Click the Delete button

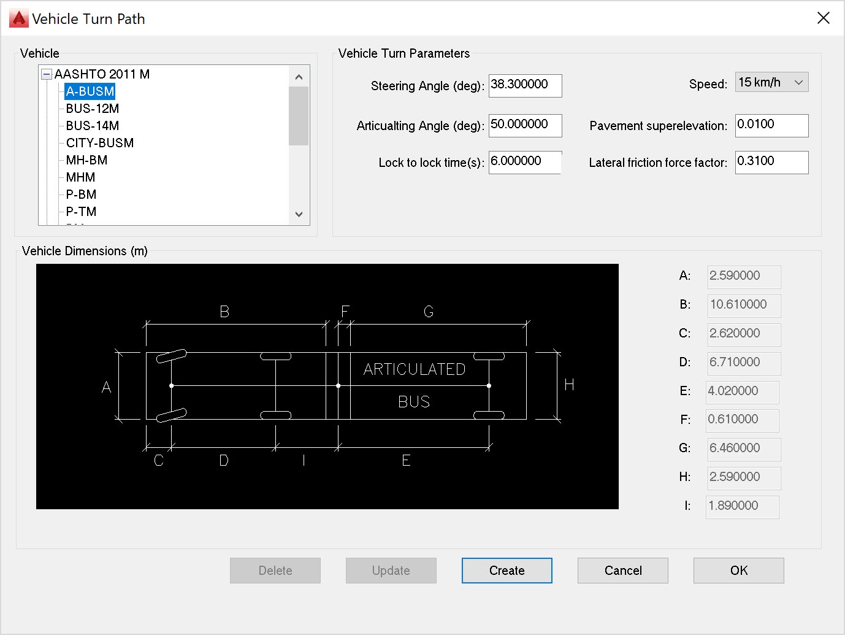(x=275, y=571)
